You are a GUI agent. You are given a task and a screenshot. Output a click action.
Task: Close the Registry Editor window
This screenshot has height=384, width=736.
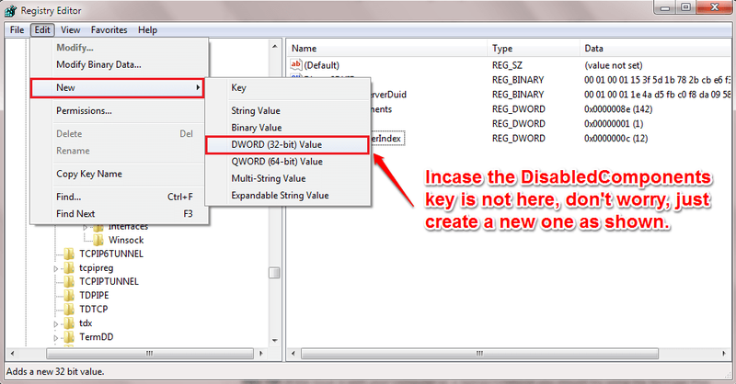[715, 7]
